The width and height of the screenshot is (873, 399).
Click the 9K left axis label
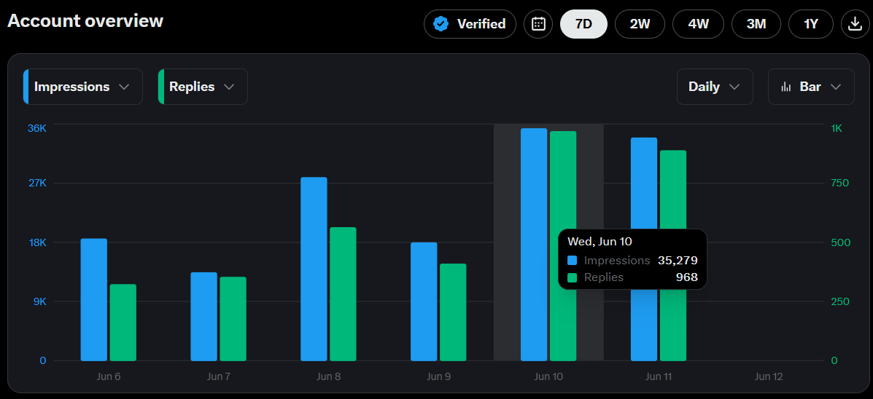point(39,301)
